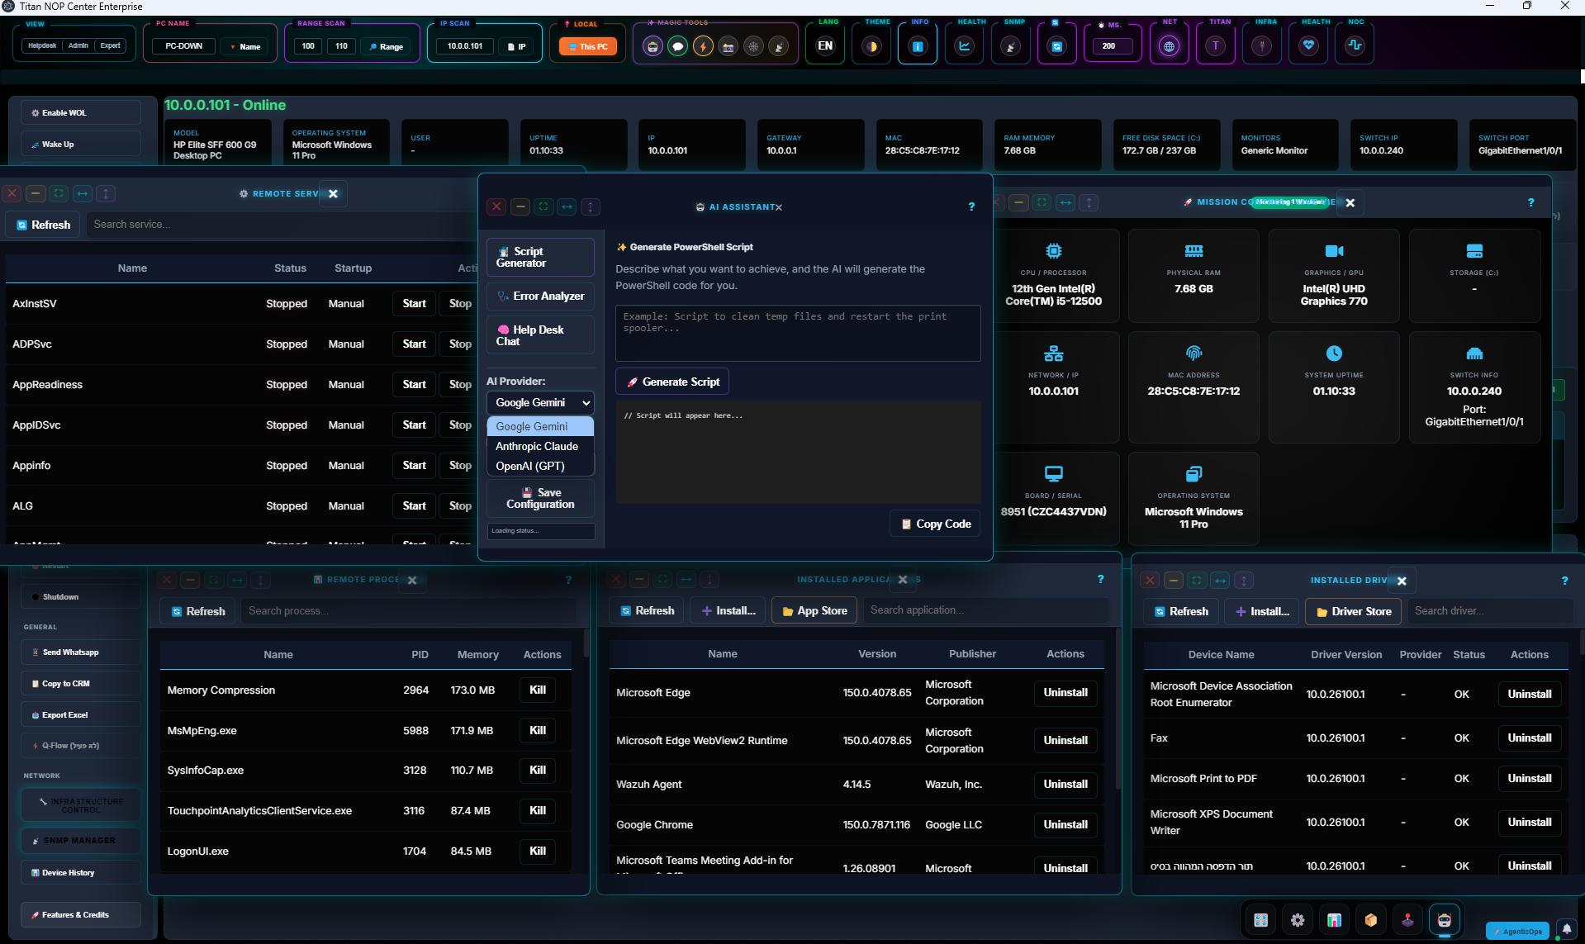
Task: Open the Health heartbeat icon beside NOC
Action: (x=1309, y=46)
